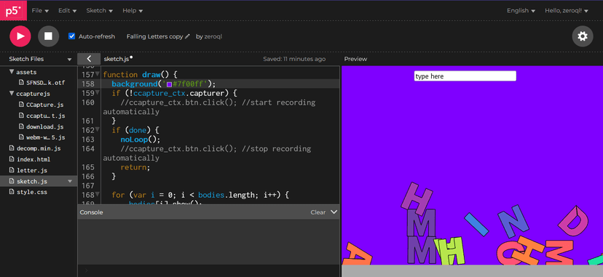
Task: Open the sketch.js file options arrow
Action: coord(70,181)
